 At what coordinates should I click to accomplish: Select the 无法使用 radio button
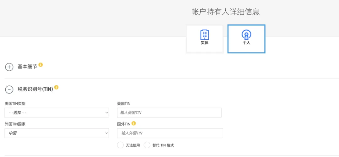pos(120,145)
